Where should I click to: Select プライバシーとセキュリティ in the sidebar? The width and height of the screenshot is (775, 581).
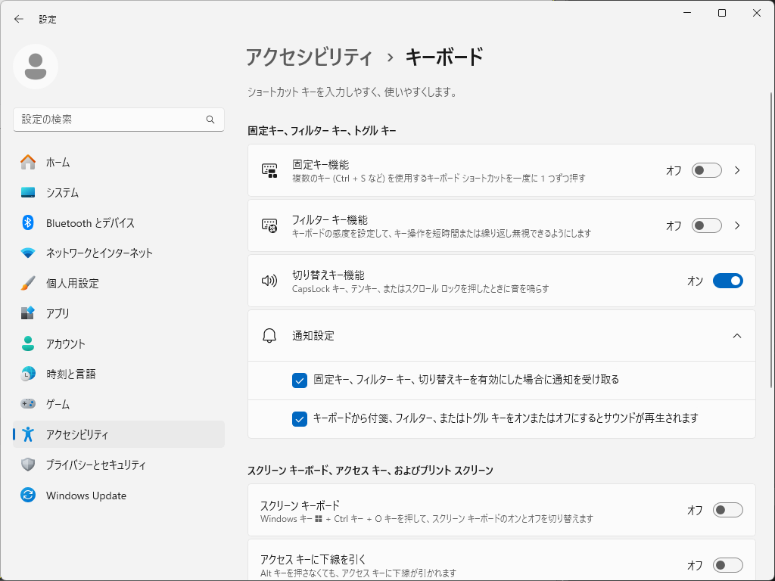click(x=30, y=464)
